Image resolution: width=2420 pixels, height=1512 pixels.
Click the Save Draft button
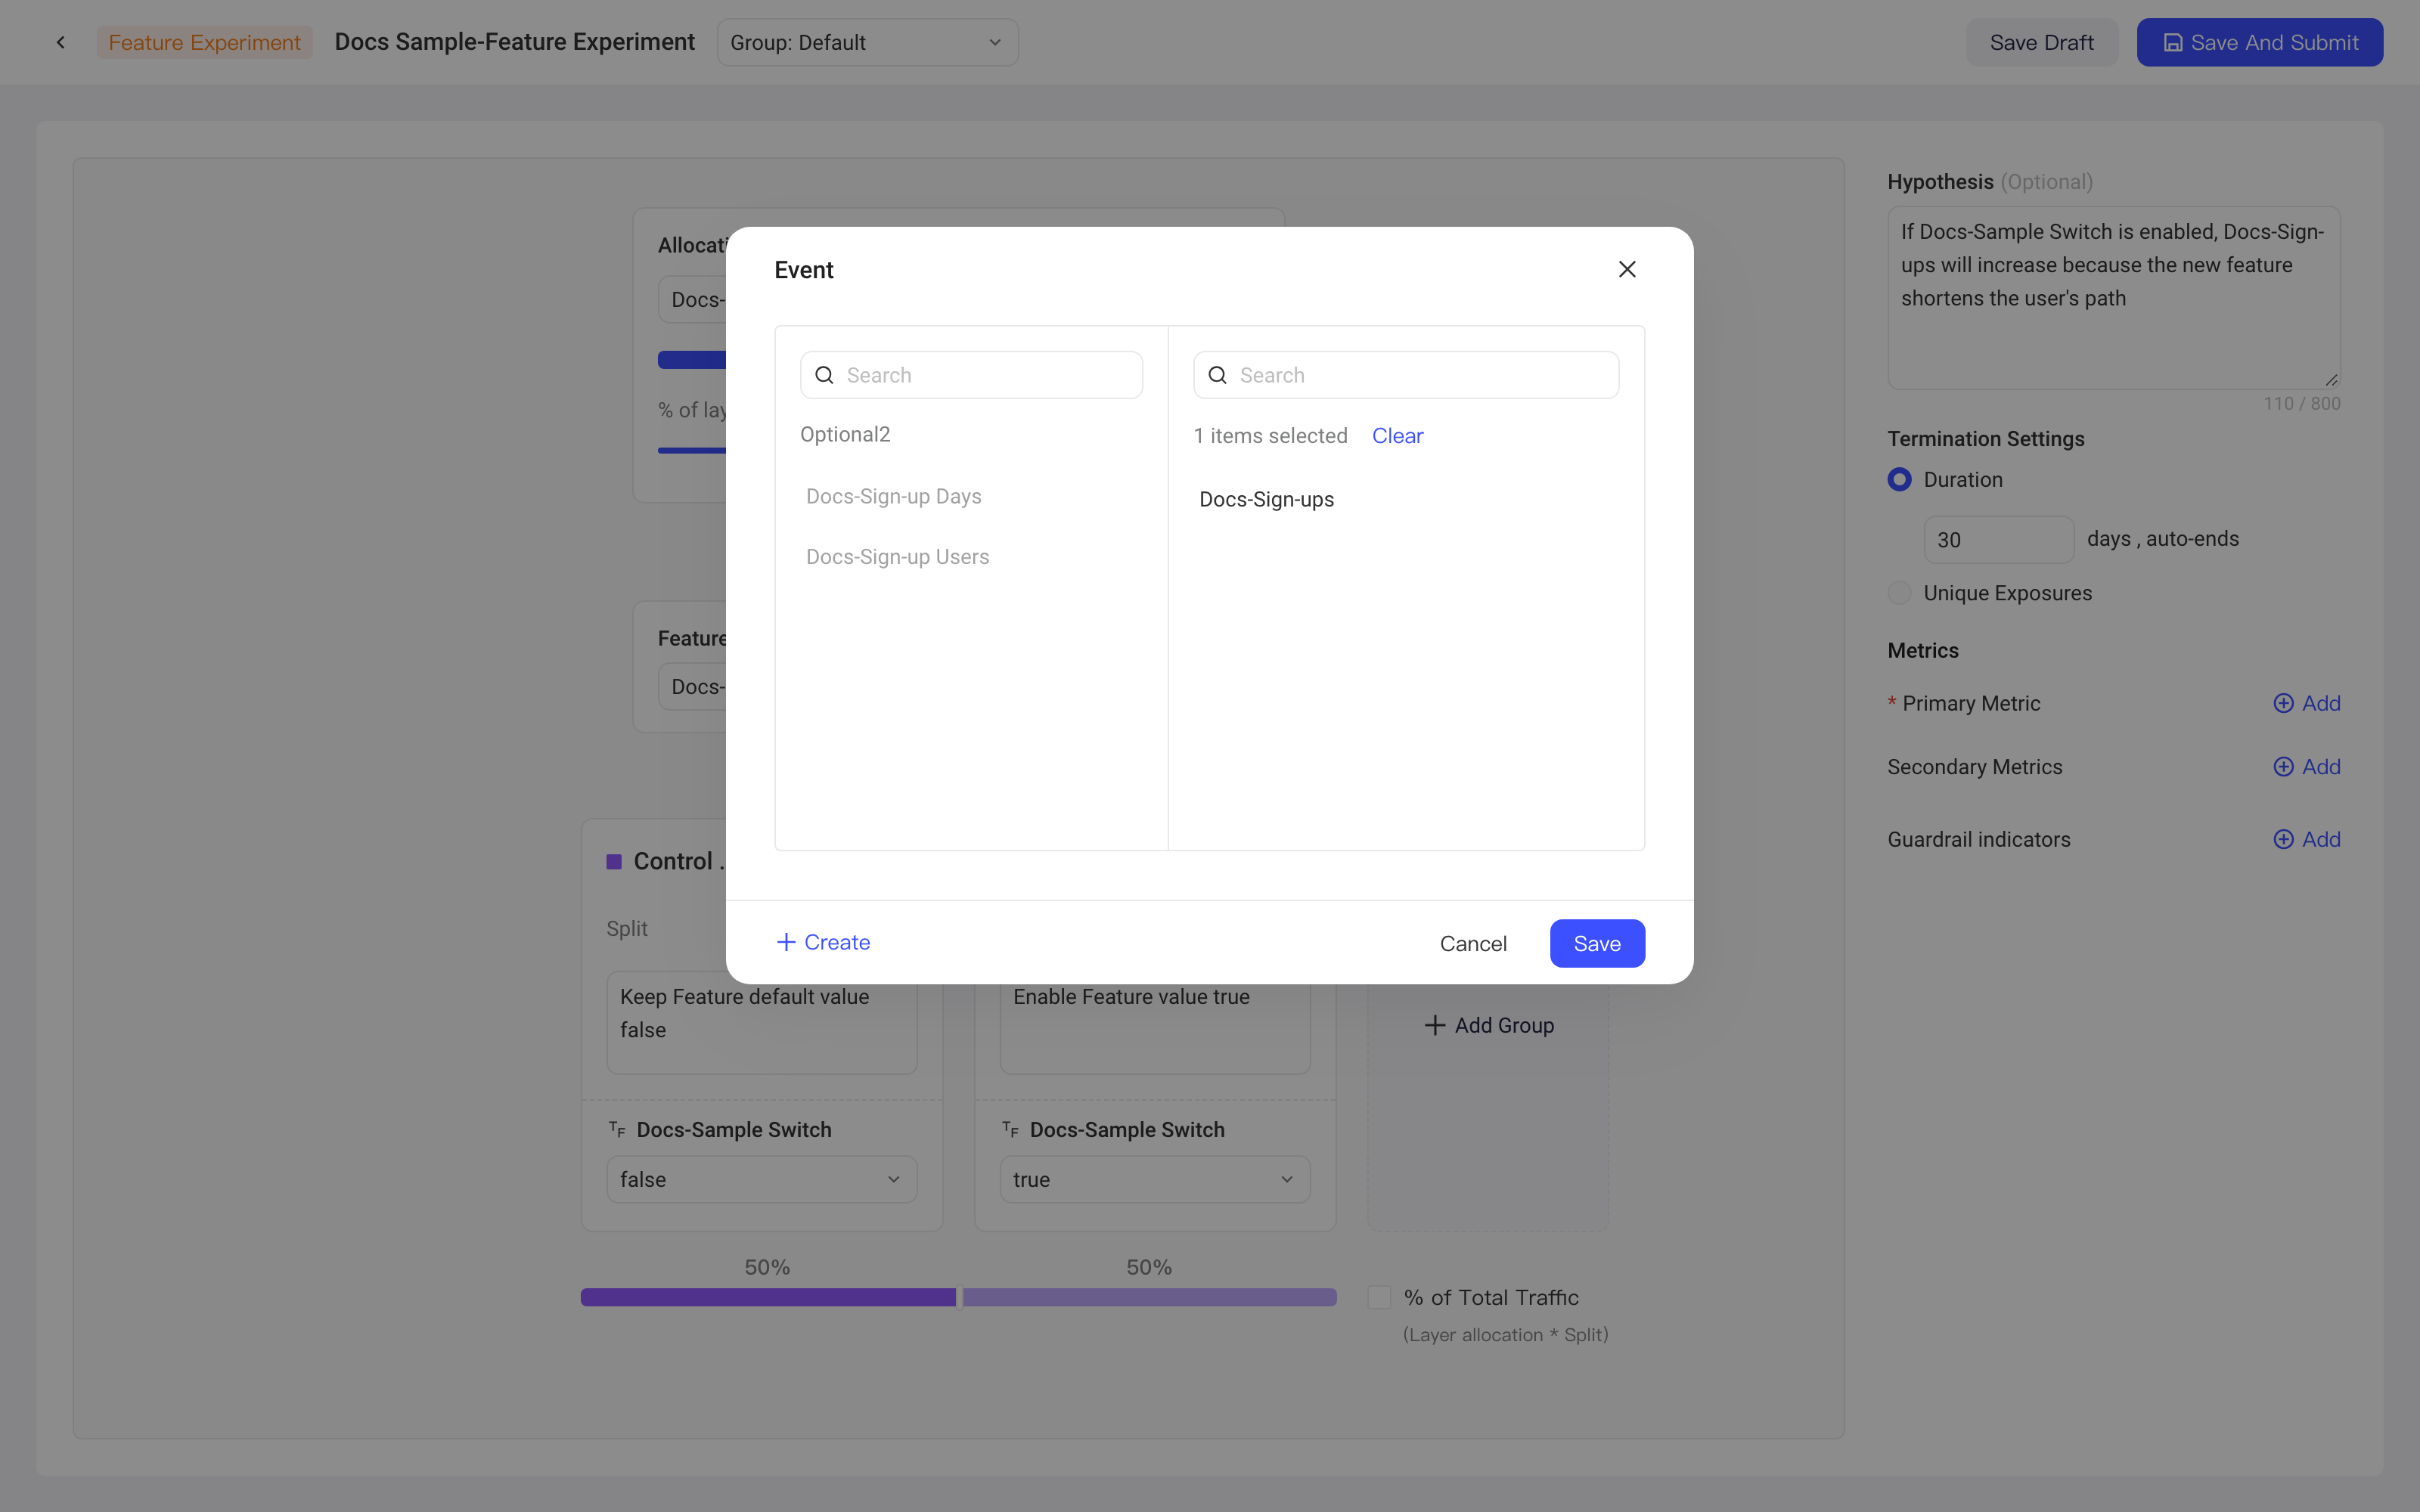[2041, 43]
